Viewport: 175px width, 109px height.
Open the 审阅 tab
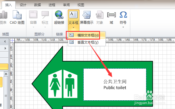(66, 5)
